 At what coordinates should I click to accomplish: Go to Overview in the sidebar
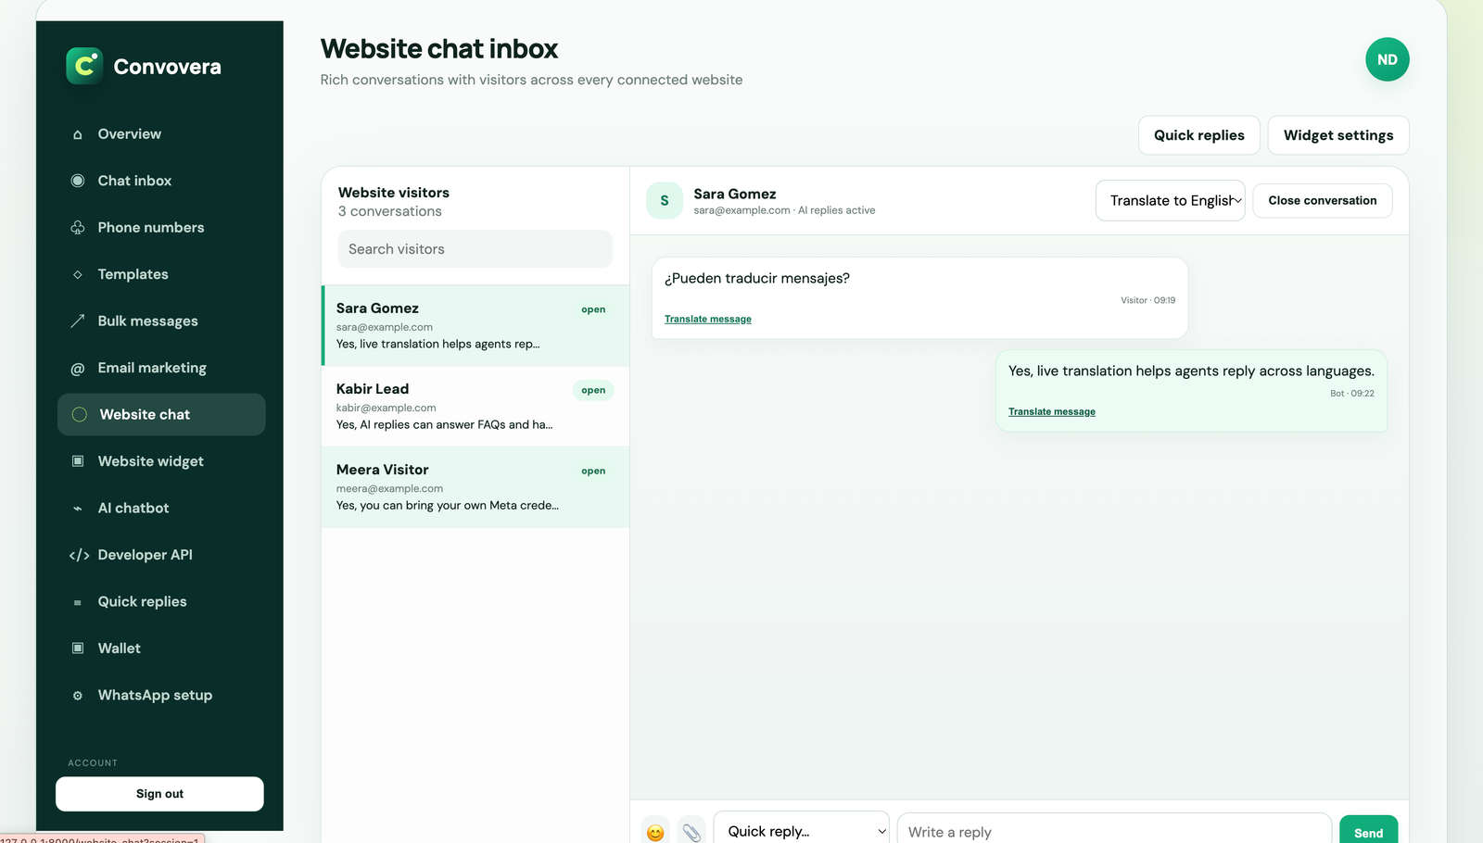click(161, 134)
